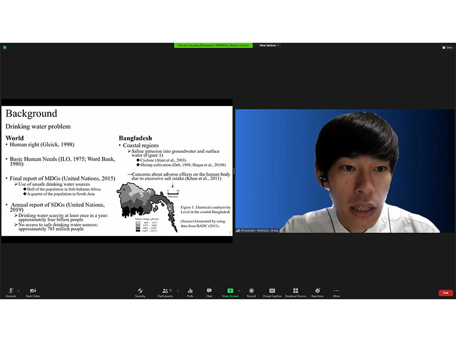Viewport: 456px width, 342px height.
Task: Click the red End meeting button
Action: [x=446, y=292]
